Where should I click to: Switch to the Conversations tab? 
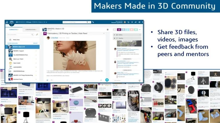pos(31,29)
